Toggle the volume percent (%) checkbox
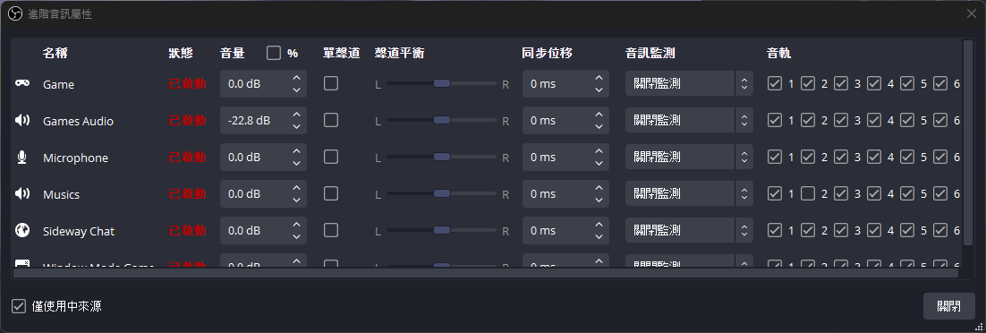Screen dimensions: 986x333 click(x=274, y=53)
